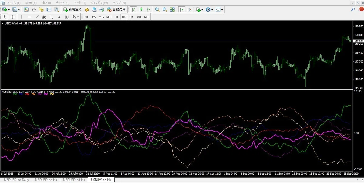Open the New Chart dropdown arrow
Viewport: 364px width, 183px height.
[x=9, y=10]
